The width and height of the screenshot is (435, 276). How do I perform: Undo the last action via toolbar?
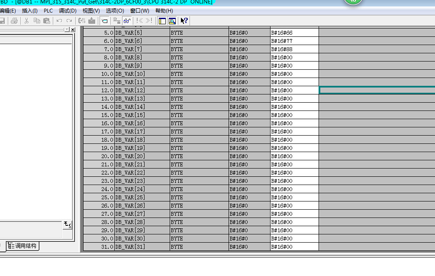tap(59, 21)
